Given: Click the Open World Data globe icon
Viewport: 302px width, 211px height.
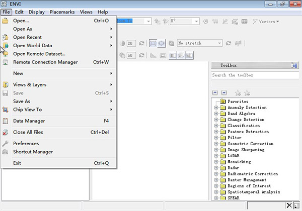Looking at the screenshot, I should (x=5, y=46).
